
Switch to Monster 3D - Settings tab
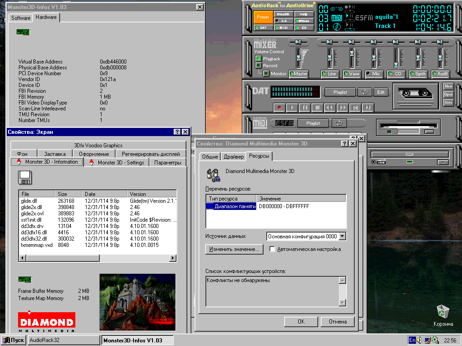[x=116, y=163]
